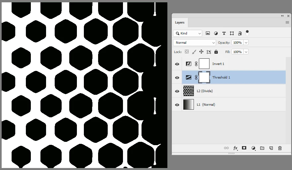The image size is (292, 170).
Task: Hide the Invert 1 layer
Action: 177,64
